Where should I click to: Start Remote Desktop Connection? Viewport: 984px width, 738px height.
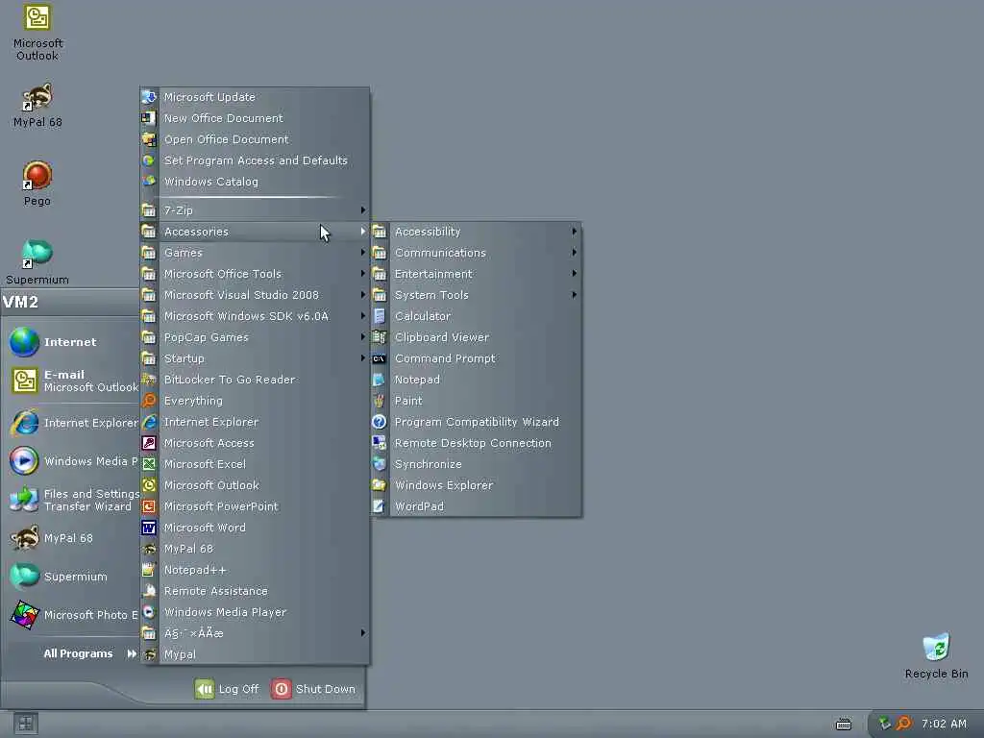[477, 443]
